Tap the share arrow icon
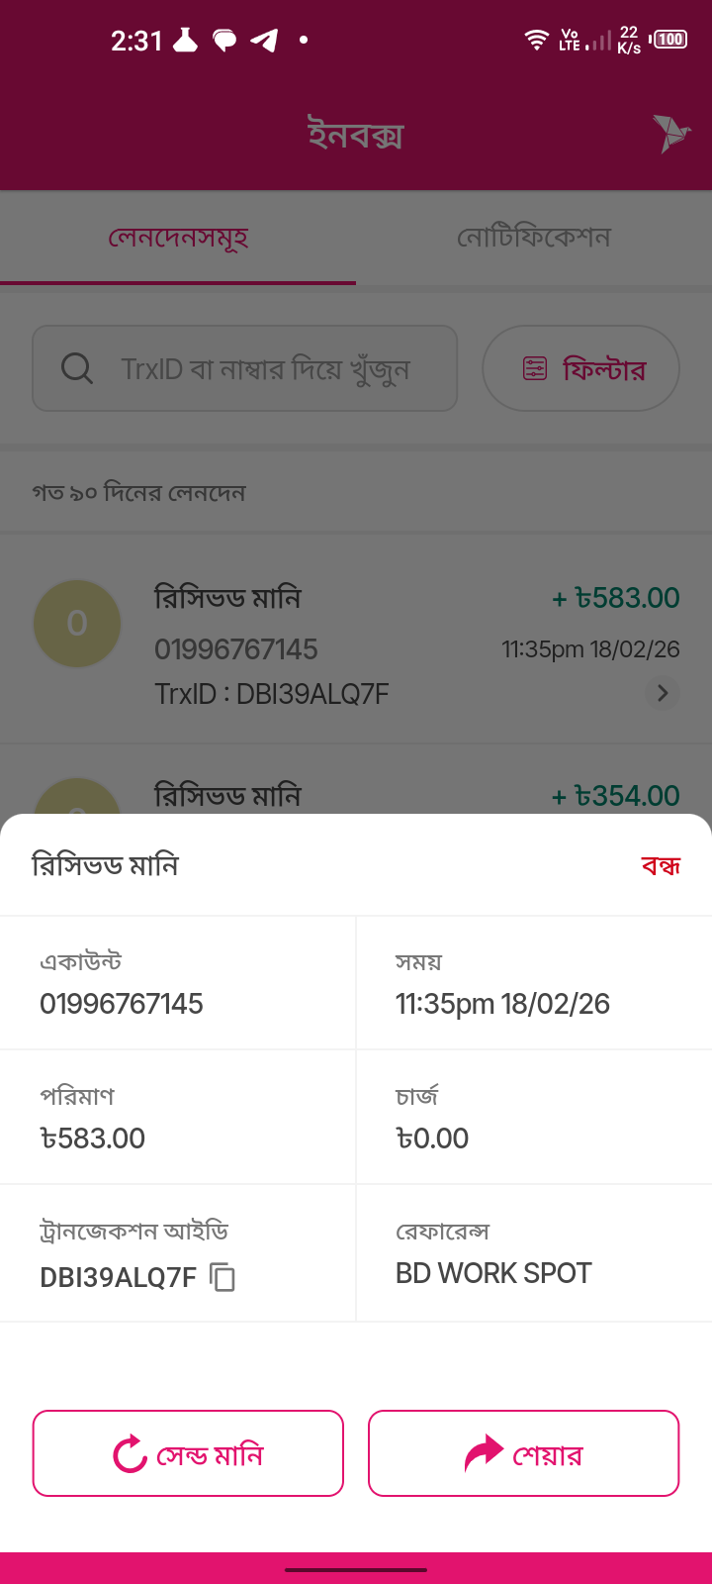 484,1453
